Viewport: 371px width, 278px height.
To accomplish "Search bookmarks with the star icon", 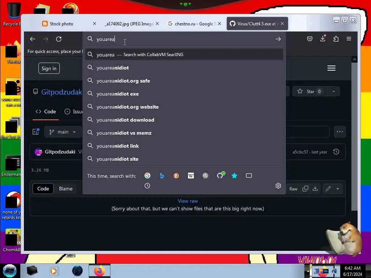I will 234,176.
